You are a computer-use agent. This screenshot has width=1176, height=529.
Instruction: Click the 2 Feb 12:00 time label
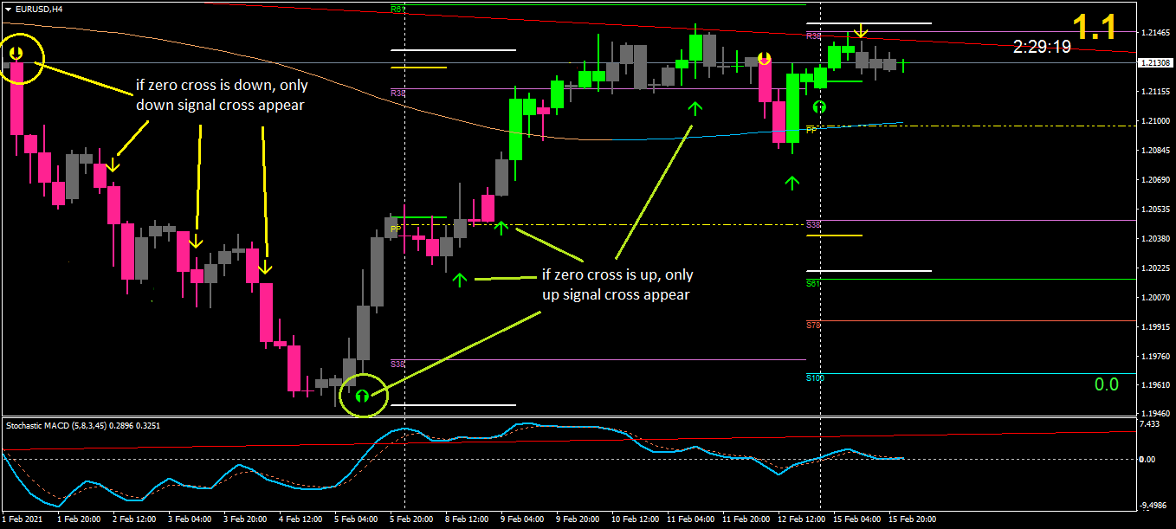(134, 520)
